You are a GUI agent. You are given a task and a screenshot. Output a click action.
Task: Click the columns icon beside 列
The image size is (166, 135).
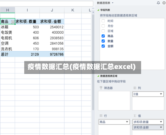tap(135, 88)
